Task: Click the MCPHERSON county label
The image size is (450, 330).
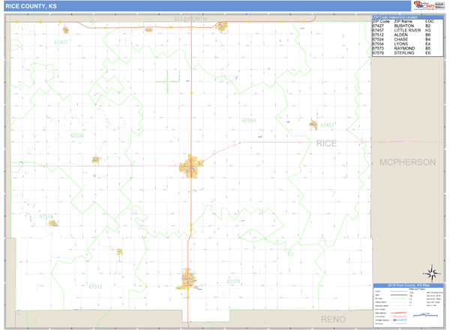Action: 407,163
